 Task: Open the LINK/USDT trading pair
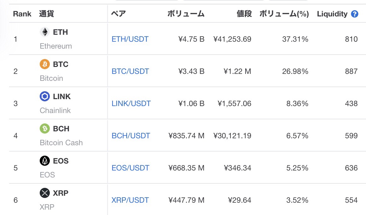click(131, 104)
